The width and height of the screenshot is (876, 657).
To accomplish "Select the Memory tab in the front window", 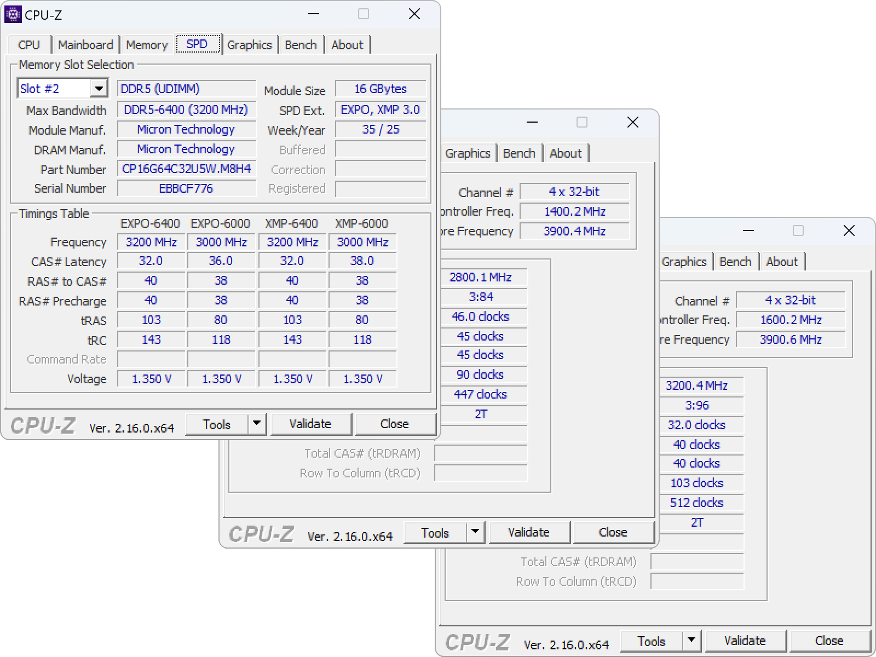I will click(x=147, y=45).
